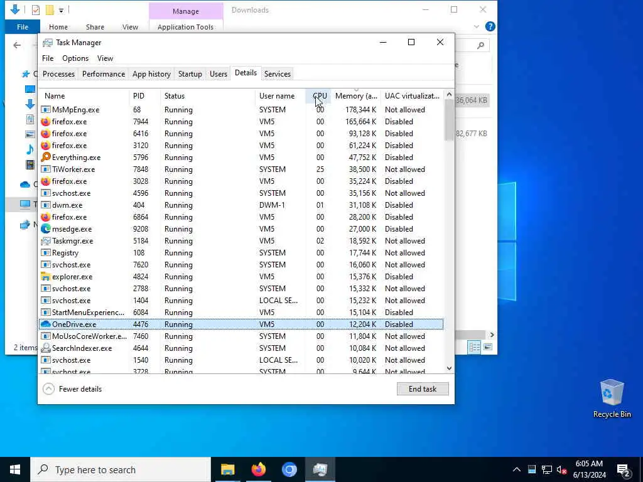Click the End task button
The width and height of the screenshot is (643, 482).
pyautogui.click(x=423, y=389)
